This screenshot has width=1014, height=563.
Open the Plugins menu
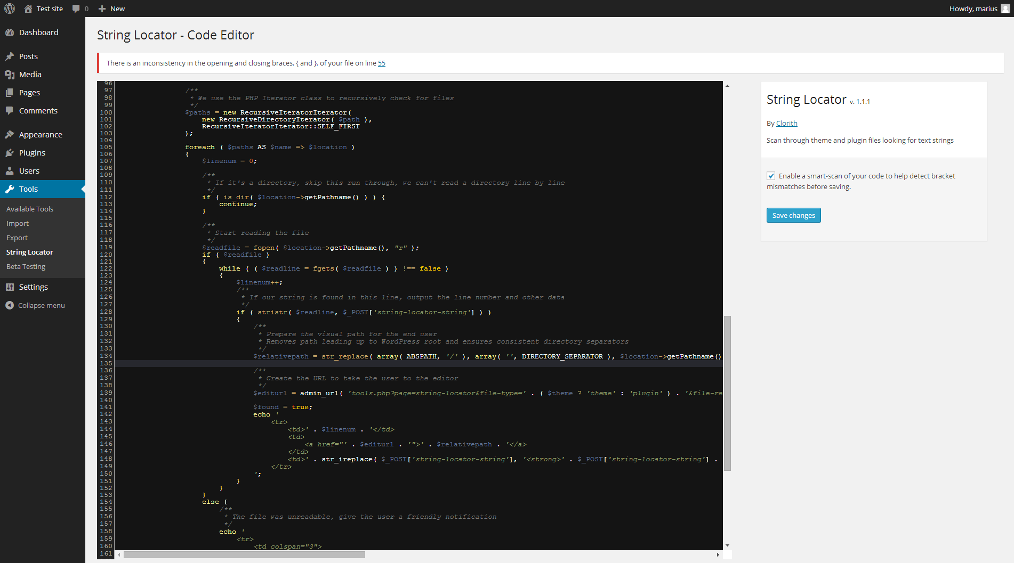click(43, 153)
